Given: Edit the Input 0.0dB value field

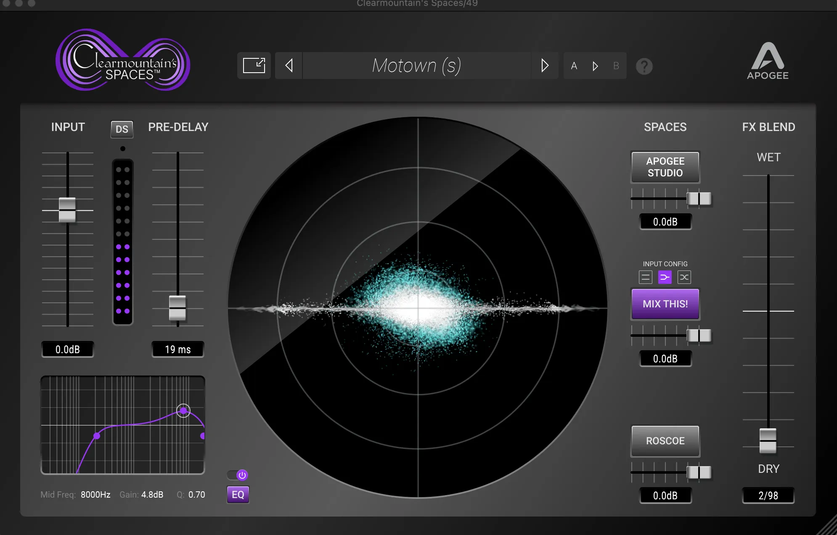Looking at the screenshot, I should (x=68, y=349).
